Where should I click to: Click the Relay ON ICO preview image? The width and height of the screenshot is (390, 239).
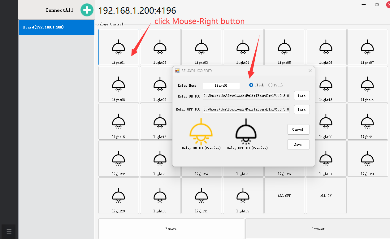(201, 132)
